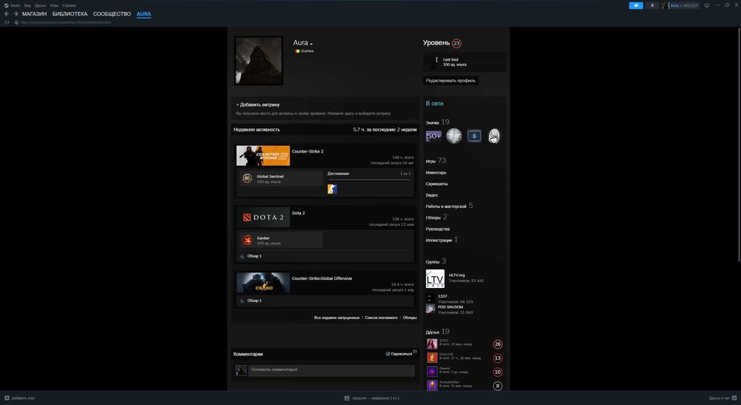Toggle the Подписаться checkbox
The height and width of the screenshot is (405, 741).
click(x=388, y=354)
